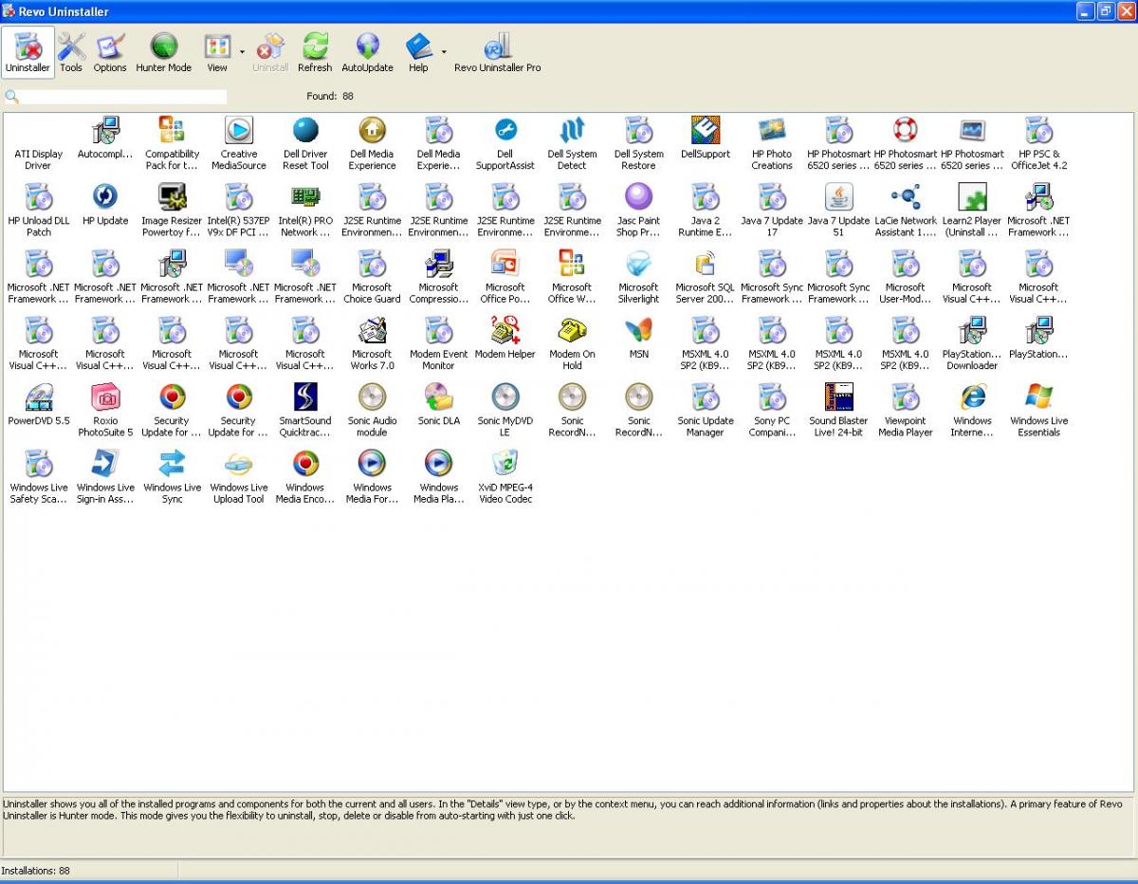This screenshot has height=884, width=1138.
Task: Select PlayStation Downloader program icon
Action: pos(972,330)
